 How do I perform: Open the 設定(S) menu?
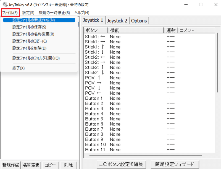point(28,13)
